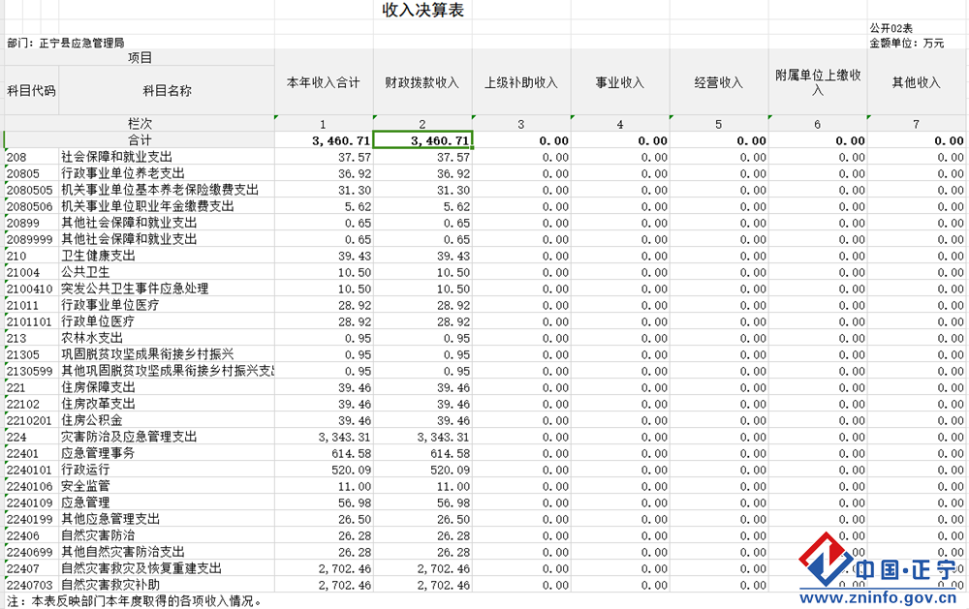Click the 住房保障支出 cell
This screenshot has width=969, height=609.
point(167,387)
